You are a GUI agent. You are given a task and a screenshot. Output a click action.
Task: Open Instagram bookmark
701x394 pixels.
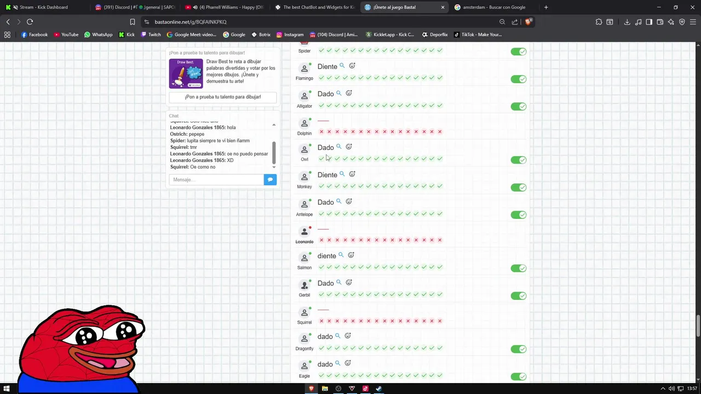coord(290,34)
